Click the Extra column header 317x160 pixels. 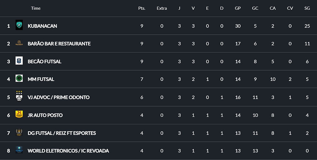click(162, 8)
